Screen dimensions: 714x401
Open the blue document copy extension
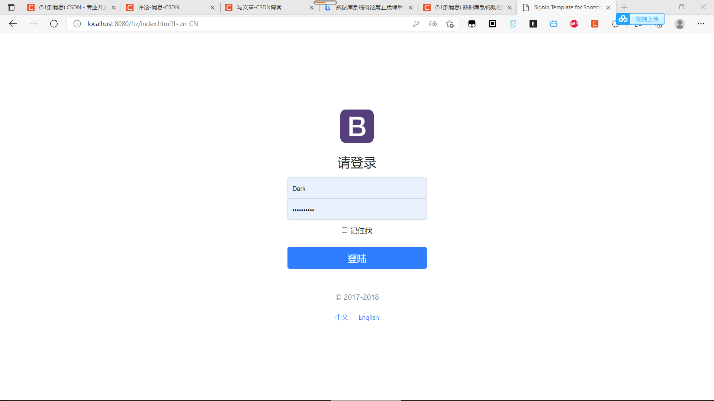point(513,24)
